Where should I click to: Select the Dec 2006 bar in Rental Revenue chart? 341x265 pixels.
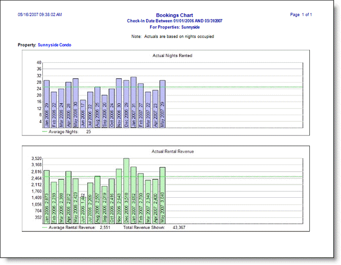(126, 191)
